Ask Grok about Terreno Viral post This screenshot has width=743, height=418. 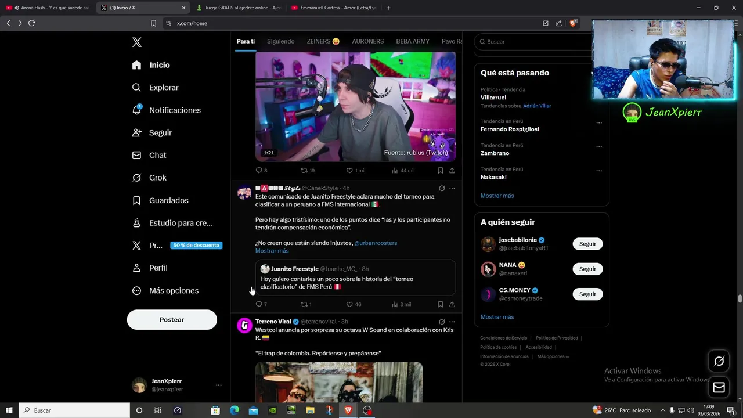point(442,322)
